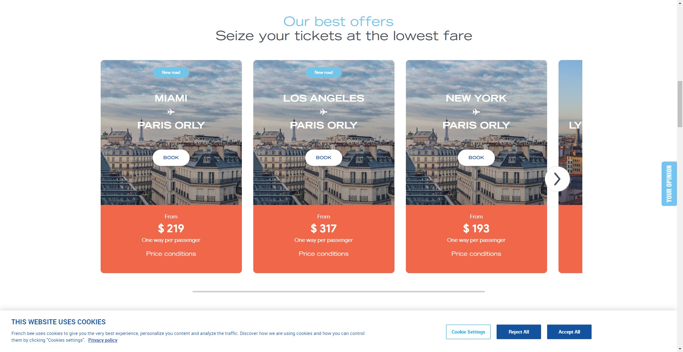Click the airplane icon on New York card
This screenshot has height=352, width=683.
(476, 112)
